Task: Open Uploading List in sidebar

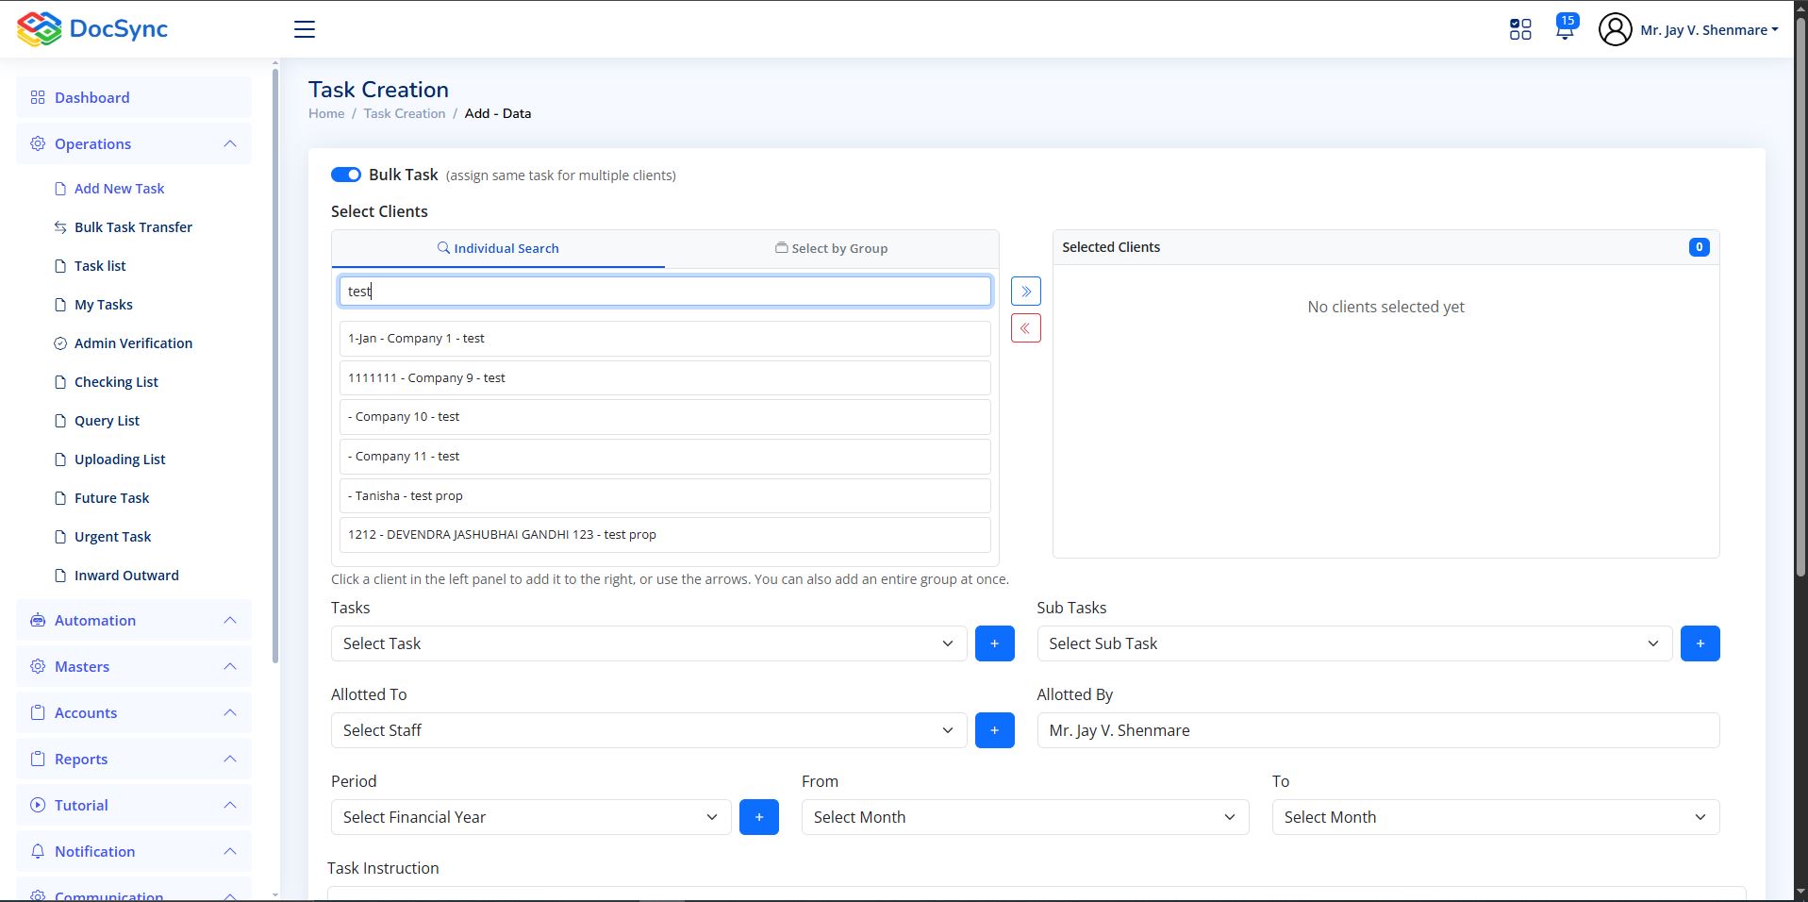Action: [x=120, y=459]
